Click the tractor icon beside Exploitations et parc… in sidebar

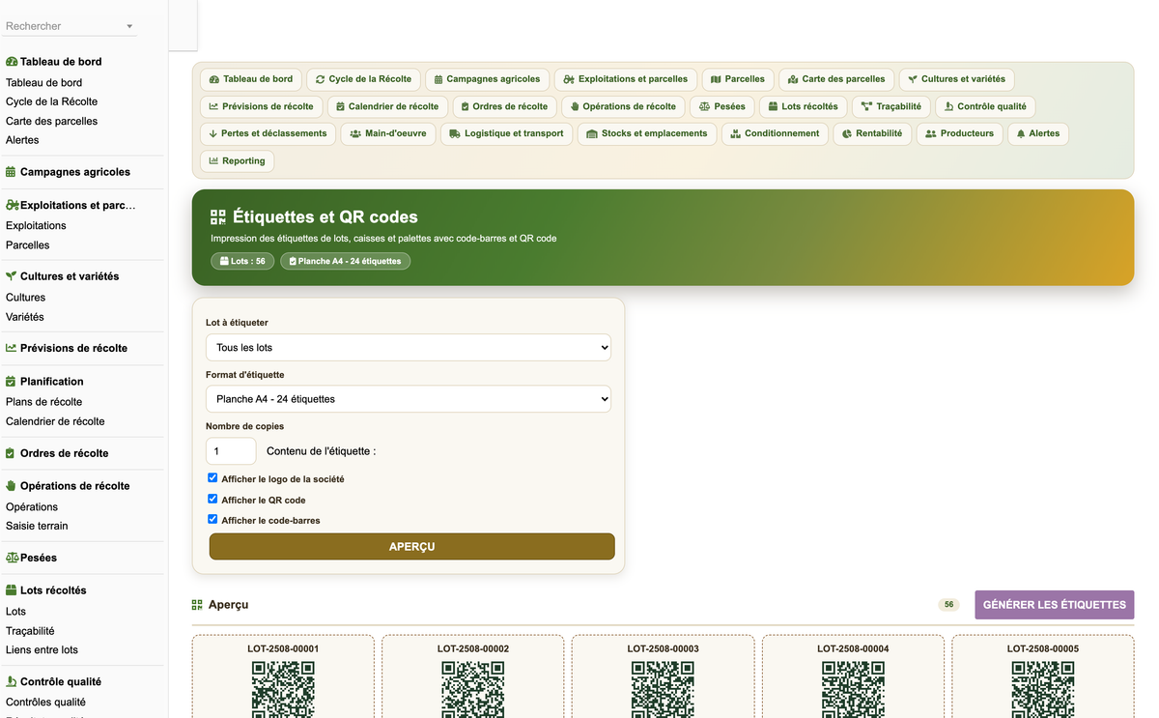[x=13, y=205]
